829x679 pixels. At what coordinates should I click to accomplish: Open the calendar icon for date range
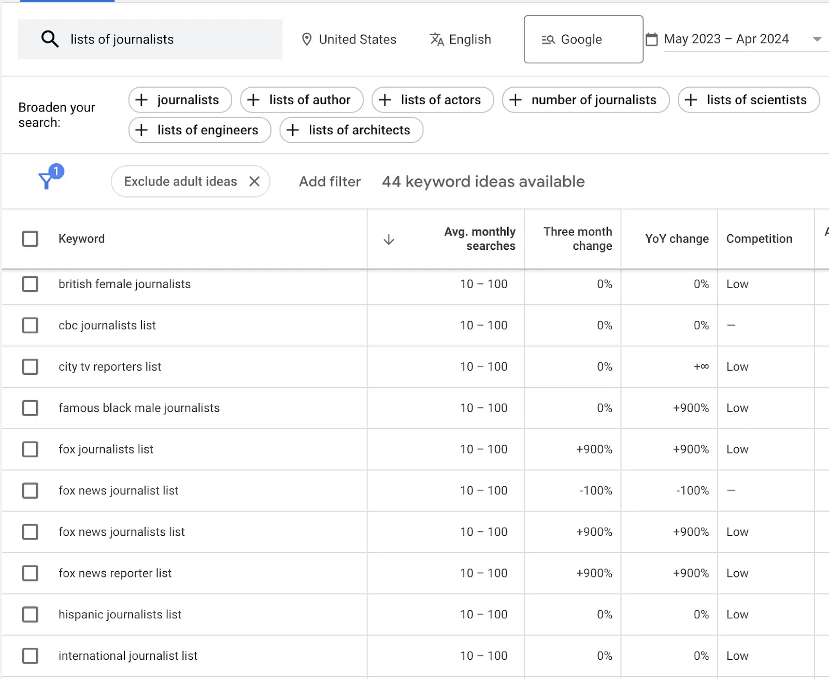[652, 39]
